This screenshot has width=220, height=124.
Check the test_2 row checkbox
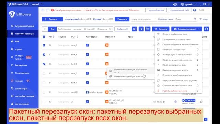(44, 73)
